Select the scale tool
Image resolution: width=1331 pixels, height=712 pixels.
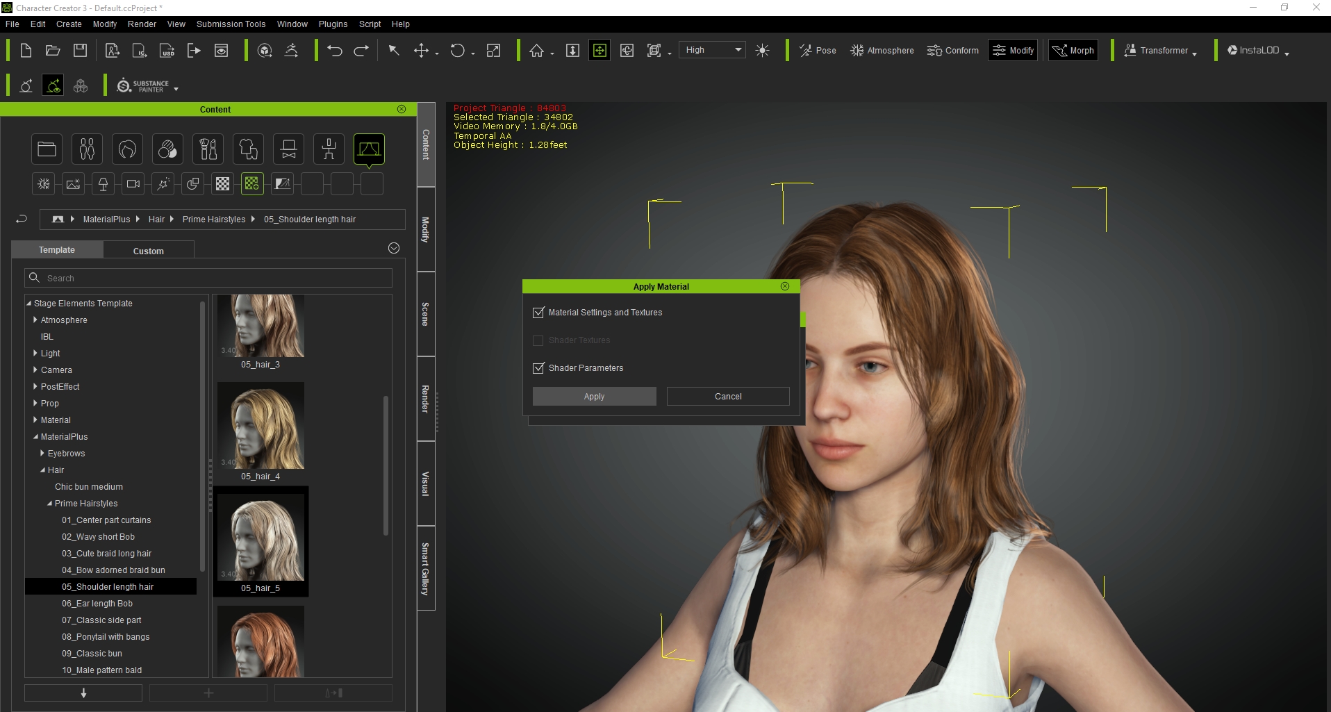click(493, 50)
